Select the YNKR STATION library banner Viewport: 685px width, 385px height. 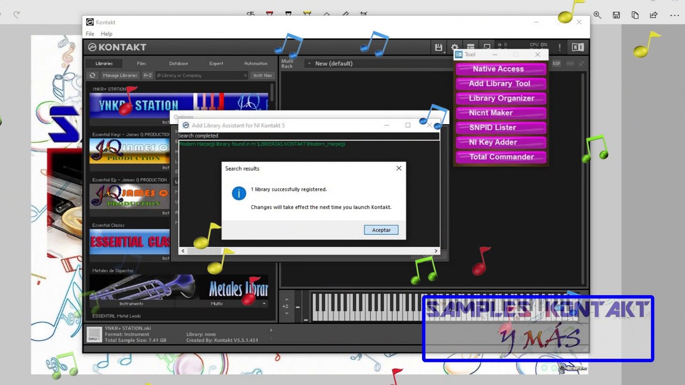pyautogui.click(x=179, y=105)
